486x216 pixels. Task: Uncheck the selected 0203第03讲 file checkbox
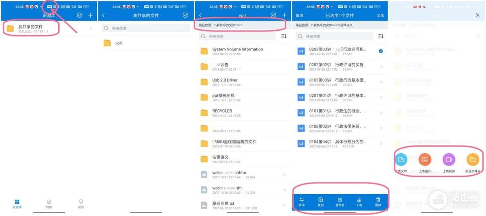(x=381, y=51)
